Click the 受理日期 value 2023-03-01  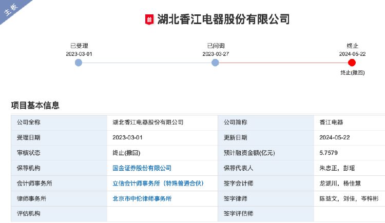click(127, 137)
